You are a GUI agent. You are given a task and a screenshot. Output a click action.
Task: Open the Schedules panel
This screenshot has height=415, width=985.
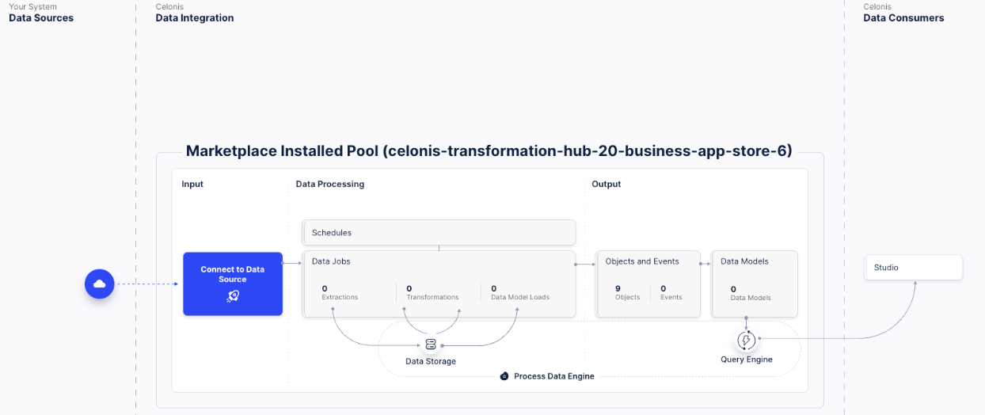[439, 233]
